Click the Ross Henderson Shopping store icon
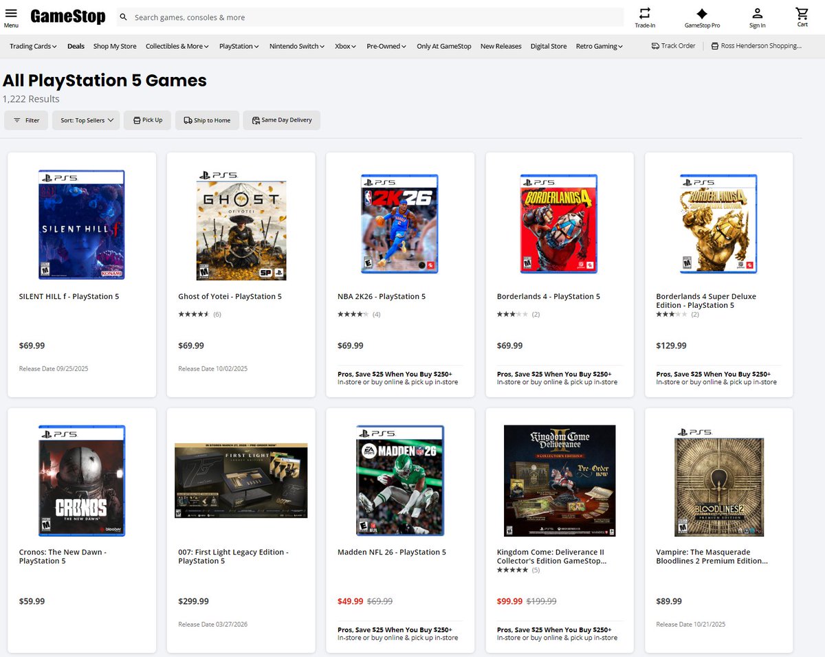This screenshot has height=657, width=825. 714,46
